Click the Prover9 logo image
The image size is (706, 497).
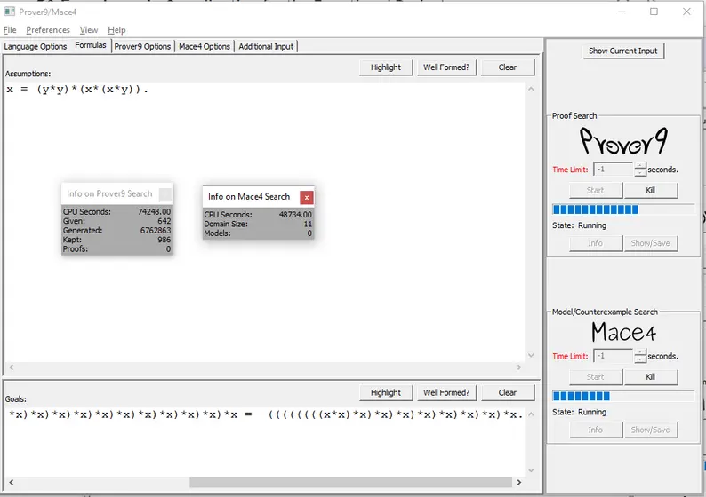pos(623,141)
